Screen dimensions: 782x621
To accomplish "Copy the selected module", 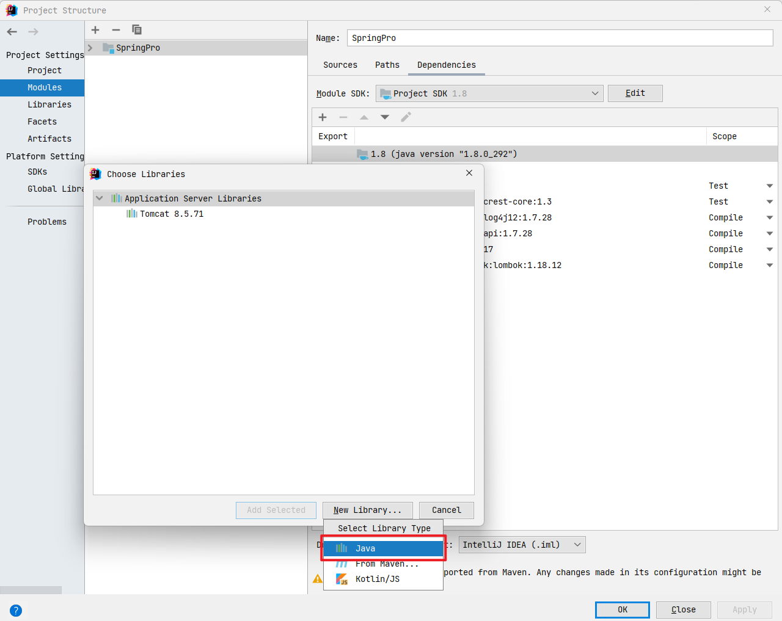I will (x=137, y=30).
